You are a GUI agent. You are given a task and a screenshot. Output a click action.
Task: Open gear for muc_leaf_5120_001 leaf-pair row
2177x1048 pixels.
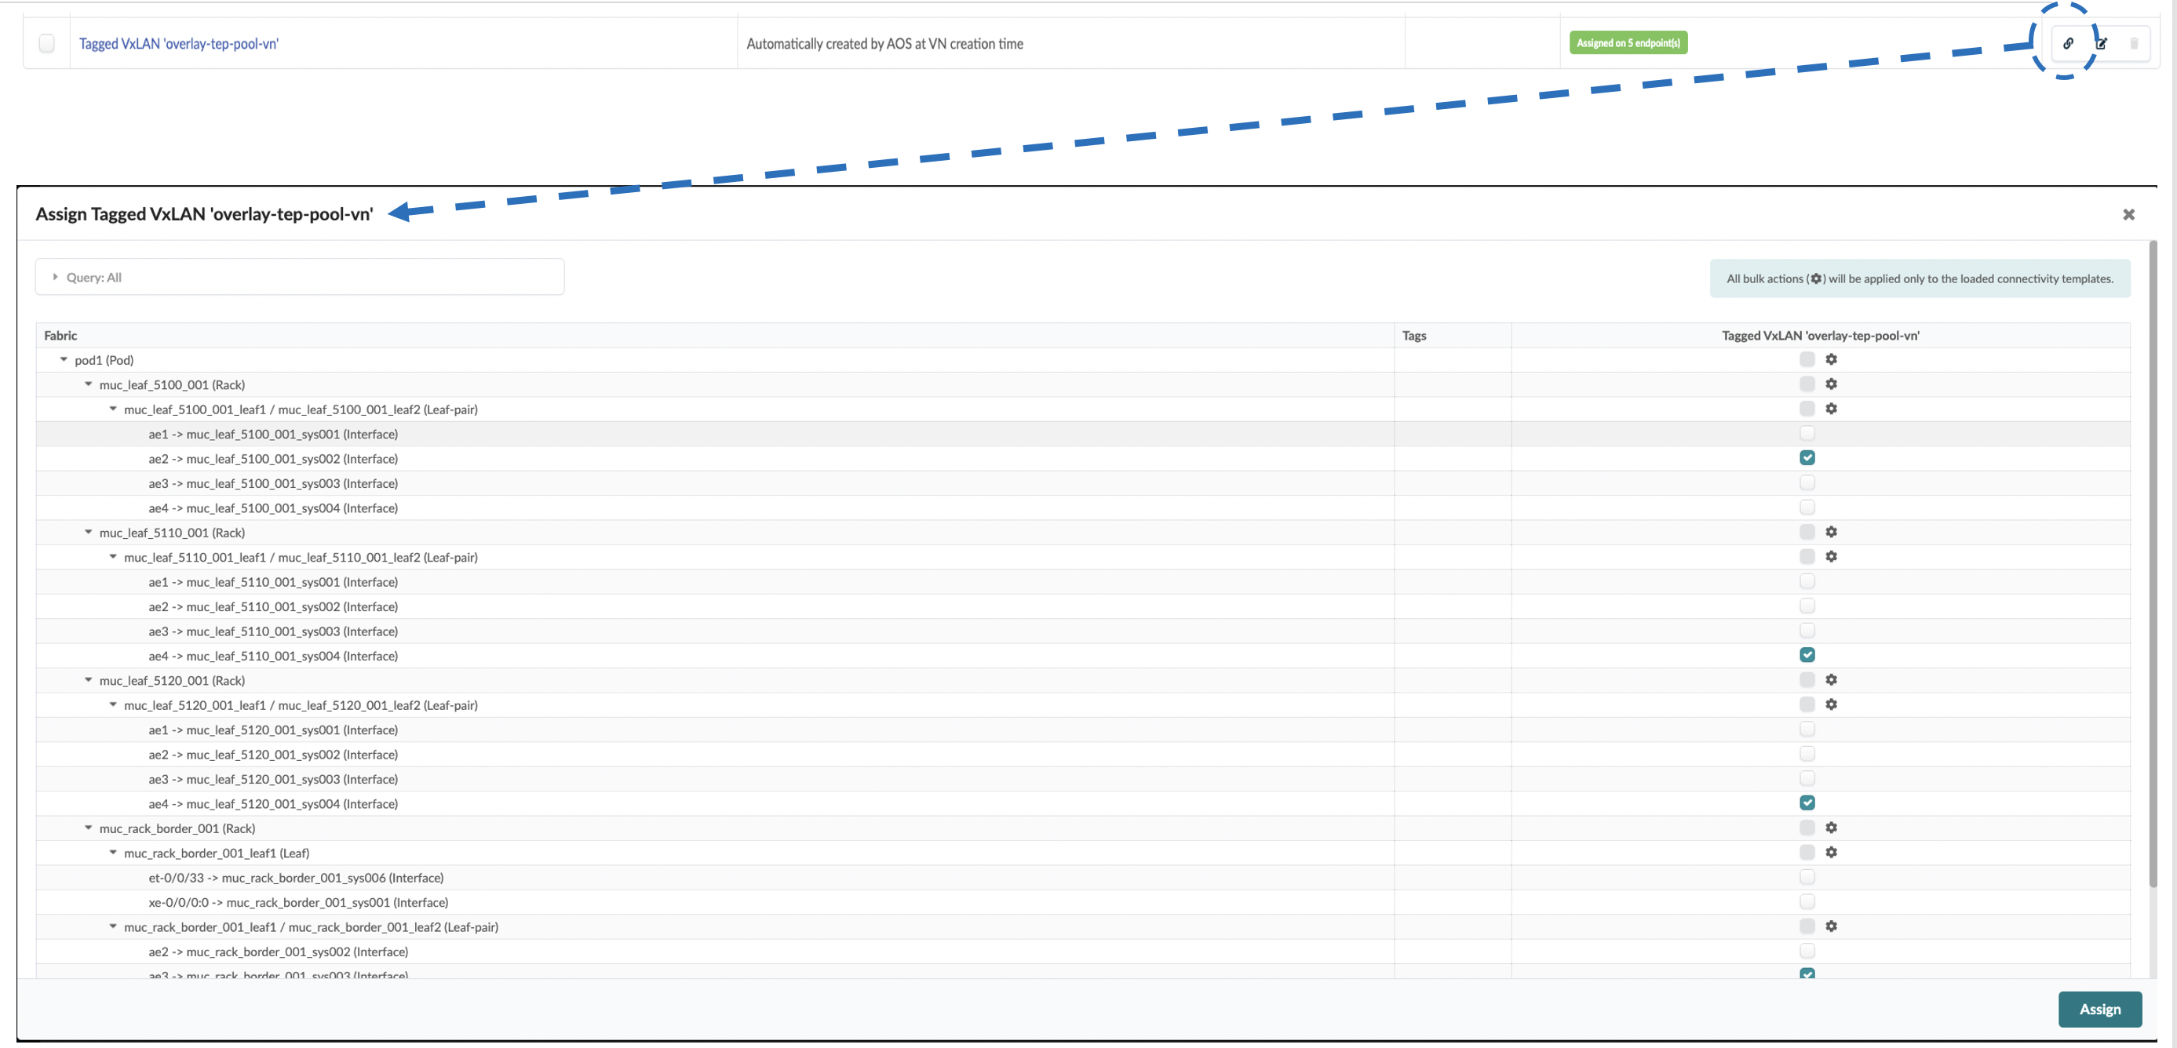(x=1832, y=704)
